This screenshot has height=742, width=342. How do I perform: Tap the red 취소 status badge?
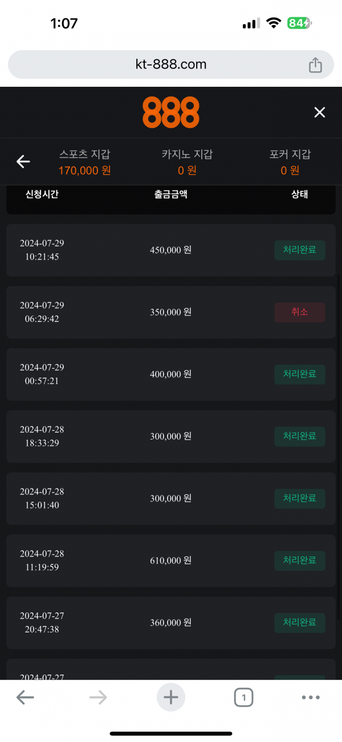[x=300, y=312]
